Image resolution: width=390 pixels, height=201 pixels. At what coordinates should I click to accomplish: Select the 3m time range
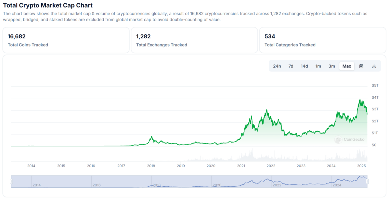[x=331, y=66]
